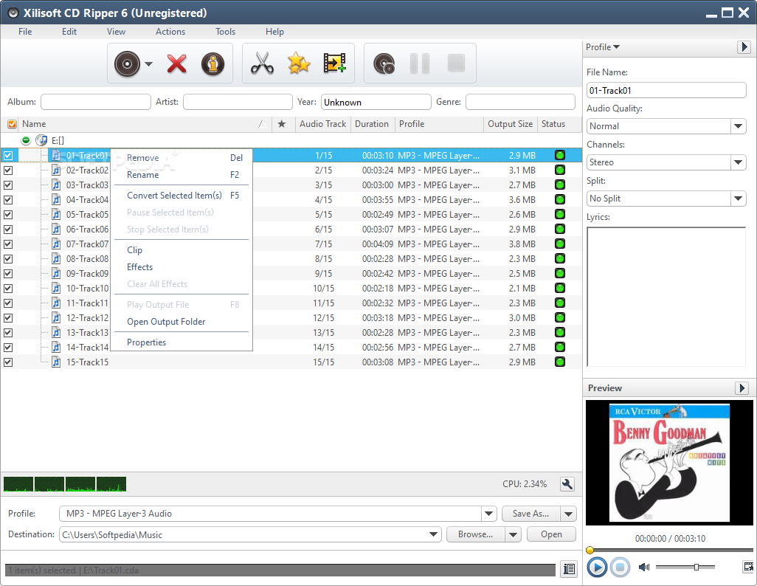
Task: Play the preview track
Action: click(x=597, y=567)
